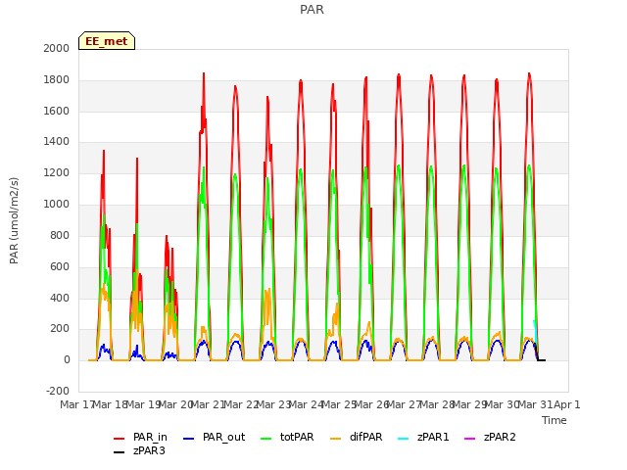This screenshot has height=470, width=627.
Task: Click the red PAR_in legend color swatch
Action: click(120, 439)
